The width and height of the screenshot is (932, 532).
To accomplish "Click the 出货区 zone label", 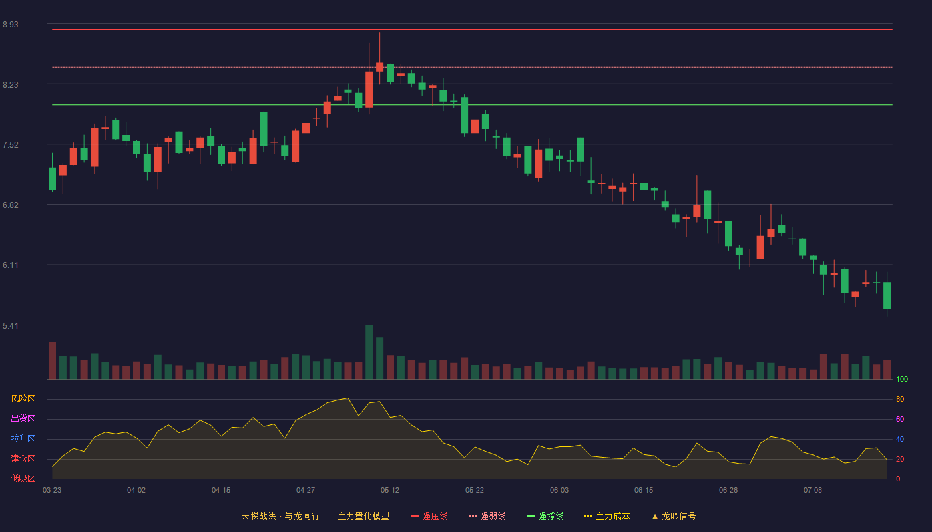I will 23,419.
